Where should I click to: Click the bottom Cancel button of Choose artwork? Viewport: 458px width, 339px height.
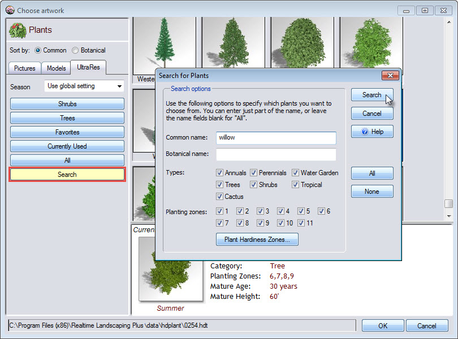click(x=427, y=325)
